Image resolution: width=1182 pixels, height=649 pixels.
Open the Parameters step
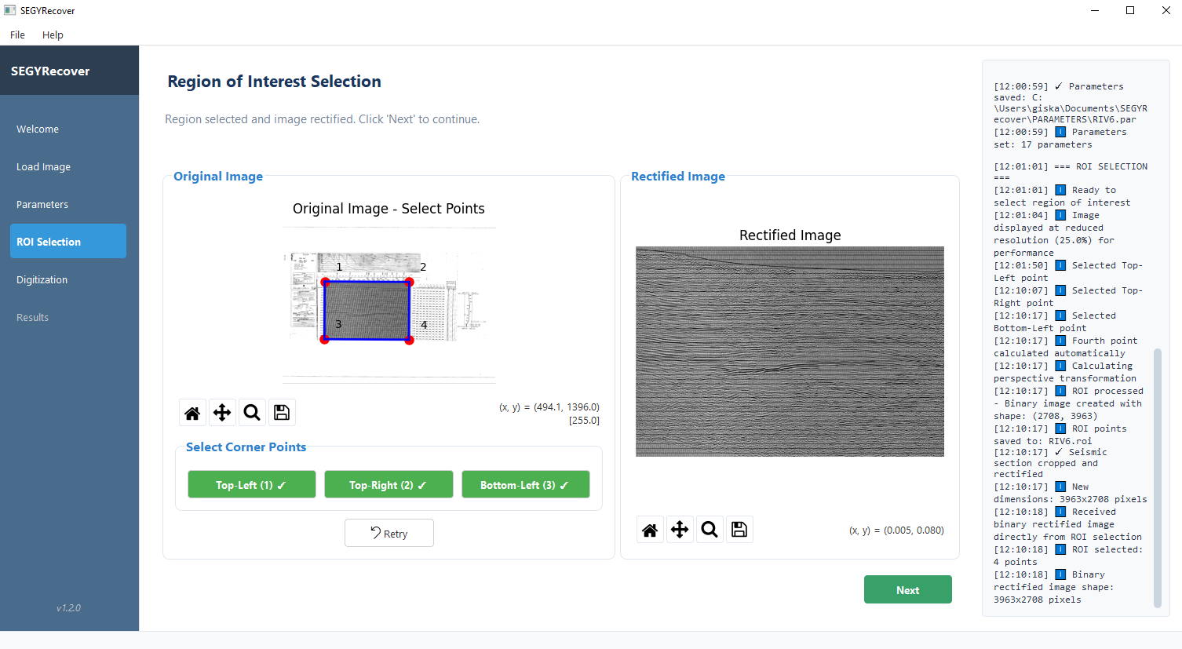point(68,204)
